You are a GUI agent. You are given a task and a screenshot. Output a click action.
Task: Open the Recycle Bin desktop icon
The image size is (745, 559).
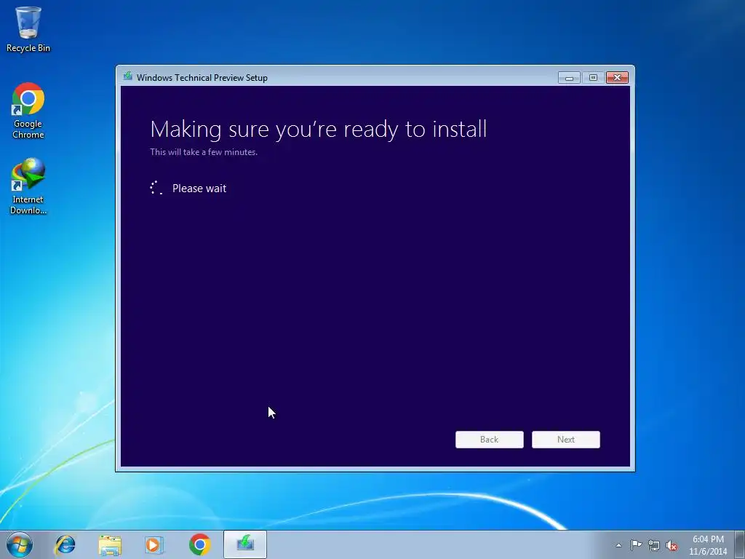coord(28,29)
